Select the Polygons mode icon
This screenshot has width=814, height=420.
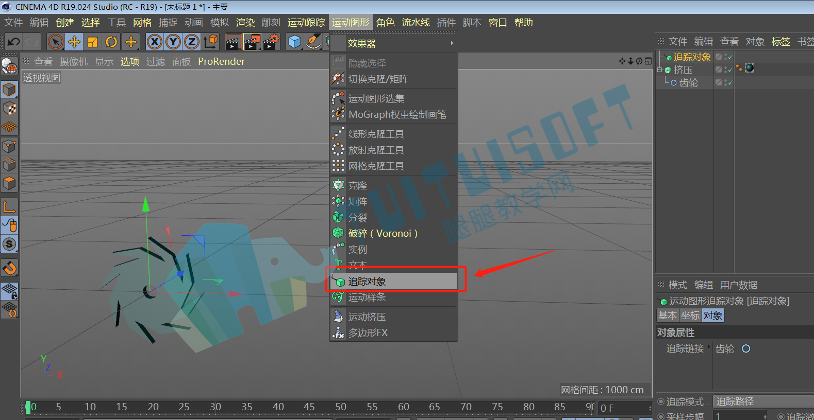pos(9,183)
